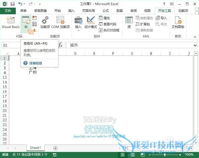Switch to Page Break Preview
199x158 pixels.
[142, 154]
